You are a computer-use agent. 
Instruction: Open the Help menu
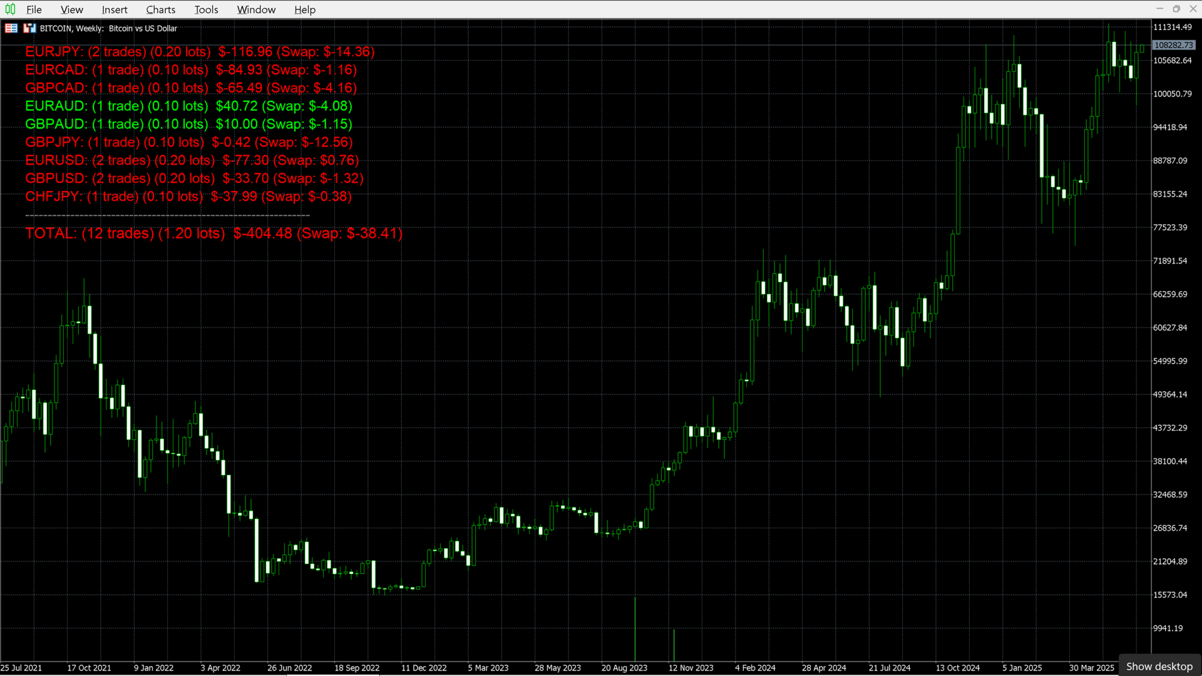pos(305,9)
